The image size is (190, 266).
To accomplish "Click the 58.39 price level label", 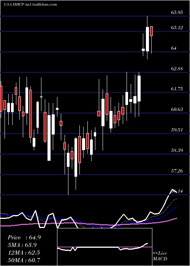I will click(x=177, y=150).
